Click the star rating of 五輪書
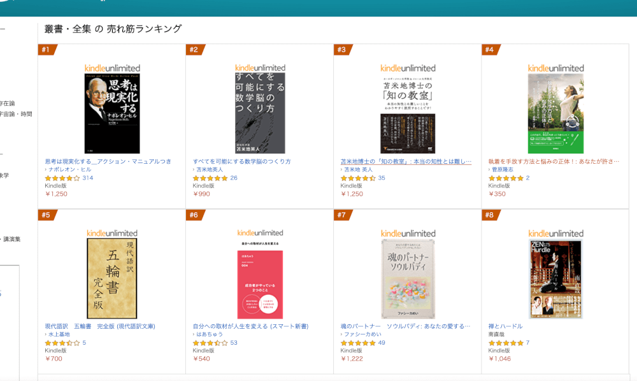 coord(62,343)
